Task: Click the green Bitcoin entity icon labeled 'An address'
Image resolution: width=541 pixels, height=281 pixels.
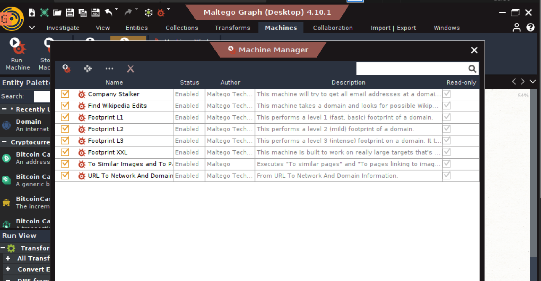Action: [x=6, y=158]
